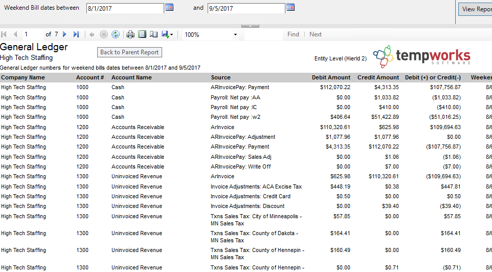Click the TempWorks Software logo

coord(422,56)
